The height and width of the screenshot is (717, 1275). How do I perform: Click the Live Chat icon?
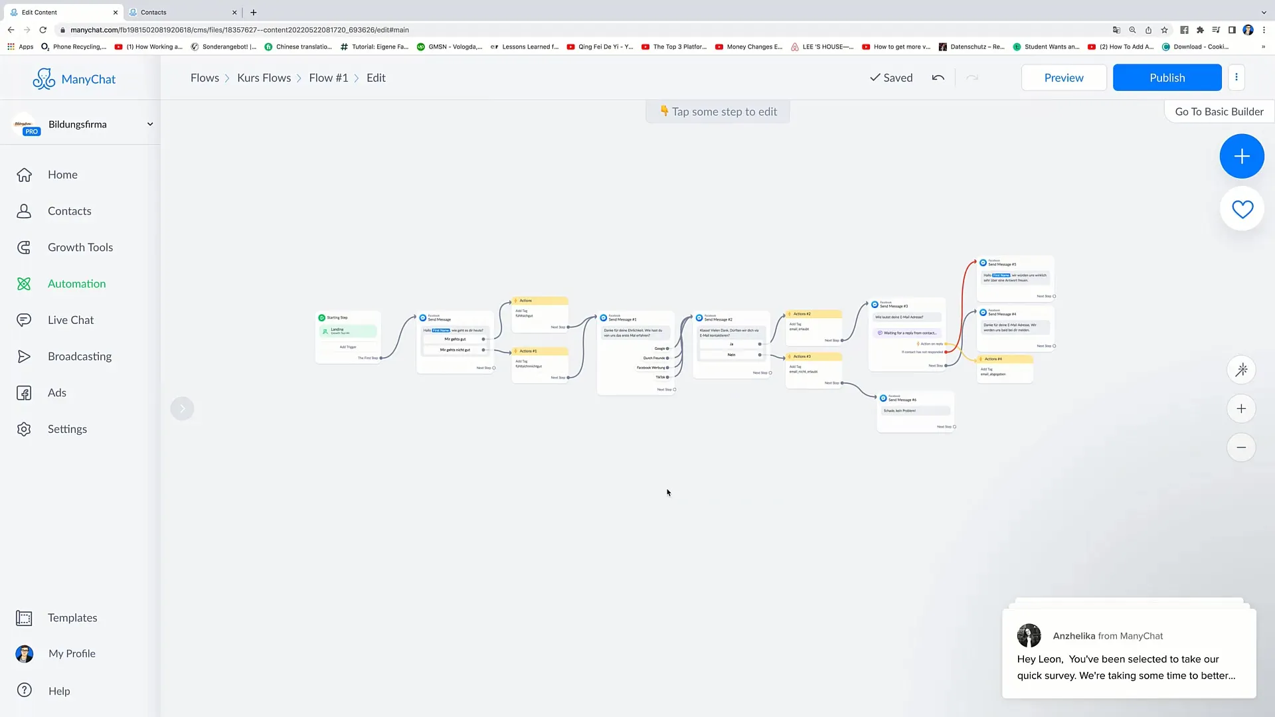point(24,319)
